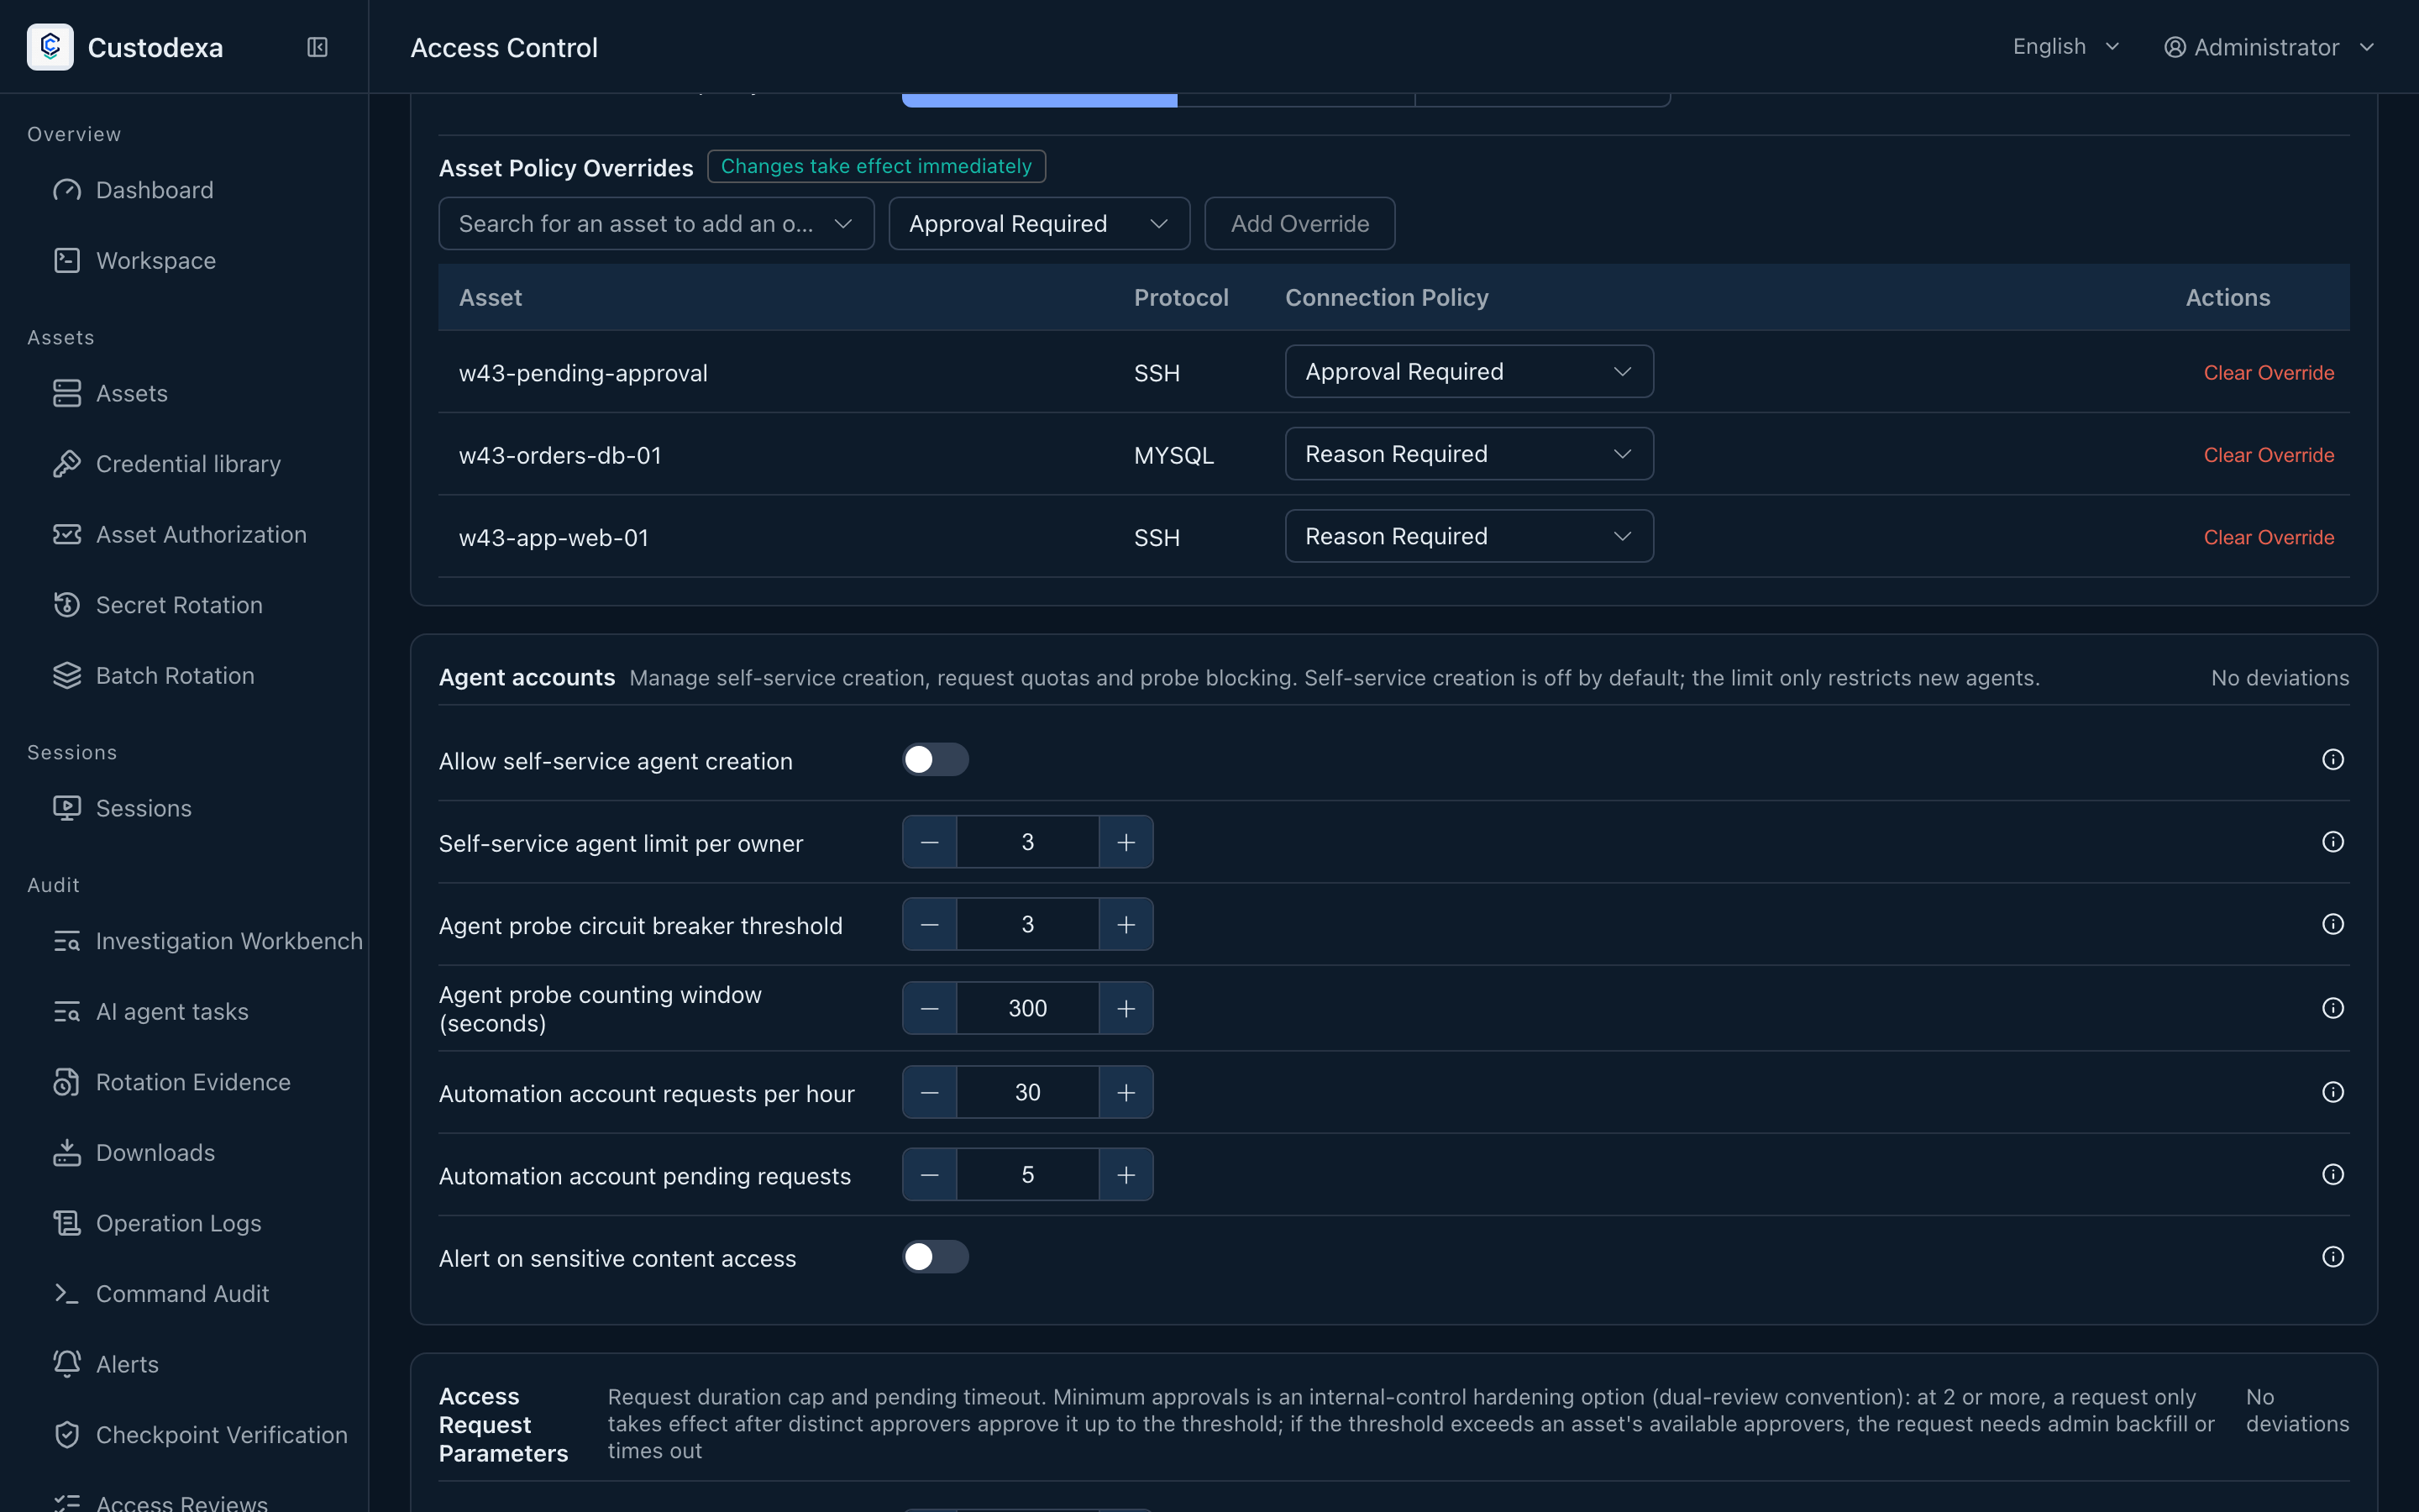Show info for probe counting window
2419x1512 pixels.
pos(2332,1008)
